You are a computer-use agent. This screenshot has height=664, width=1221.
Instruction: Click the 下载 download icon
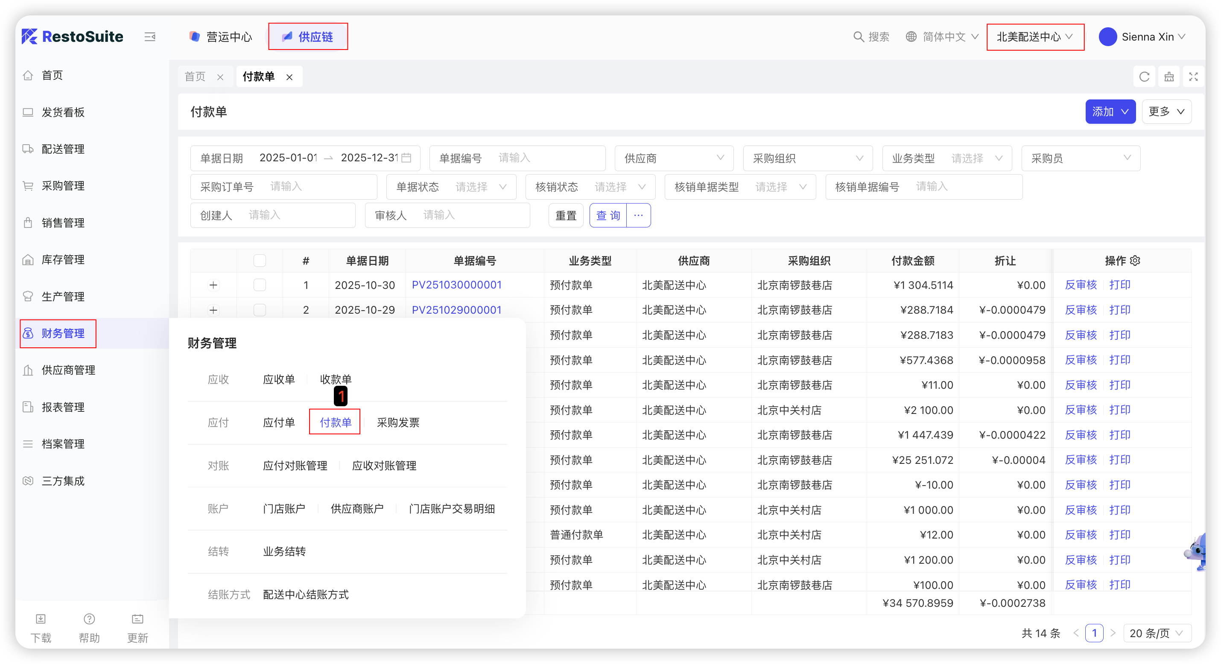coord(41,619)
